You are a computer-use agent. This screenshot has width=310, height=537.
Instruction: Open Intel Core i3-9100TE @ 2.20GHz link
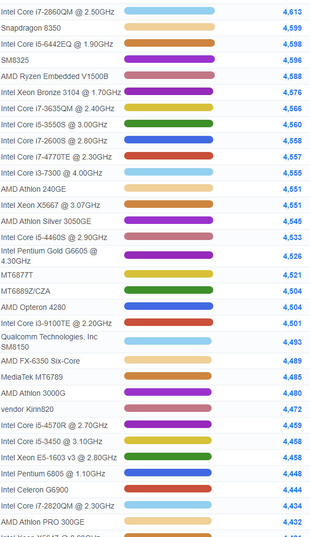tap(56, 323)
